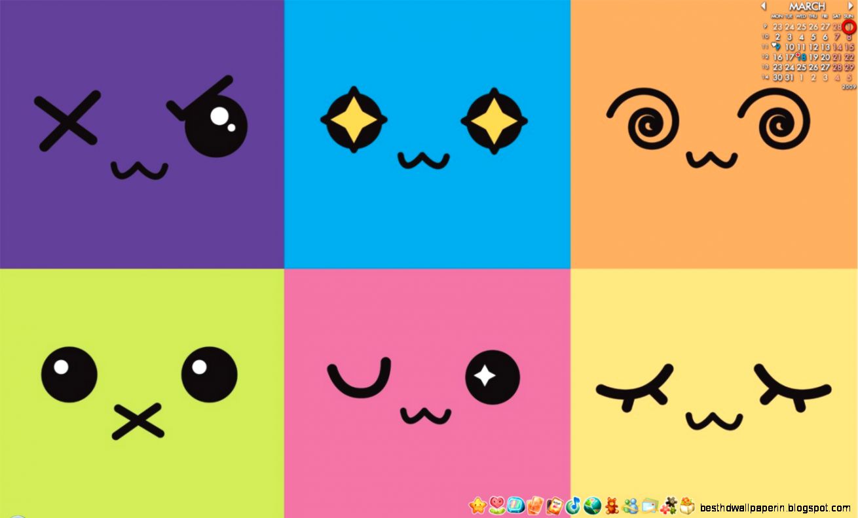Click the 2009 year label on the calendar
The width and height of the screenshot is (858, 518).
click(848, 85)
